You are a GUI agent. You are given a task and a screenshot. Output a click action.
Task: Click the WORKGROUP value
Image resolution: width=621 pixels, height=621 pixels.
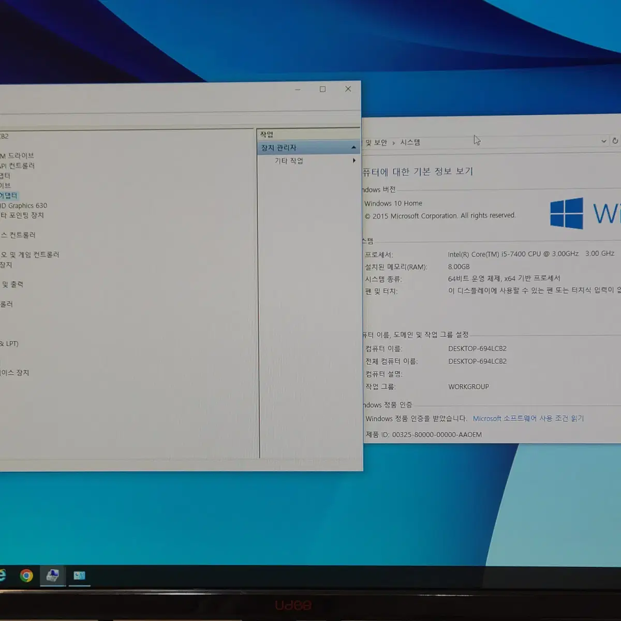point(468,387)
